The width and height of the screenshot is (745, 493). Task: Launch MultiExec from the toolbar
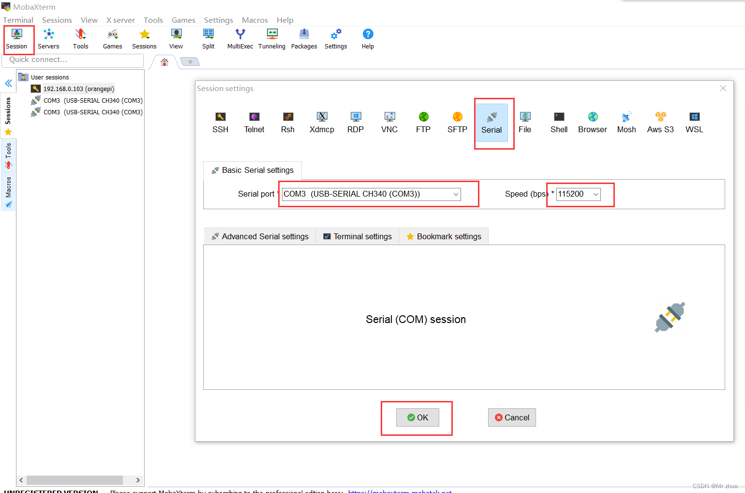tap(240, 39)
